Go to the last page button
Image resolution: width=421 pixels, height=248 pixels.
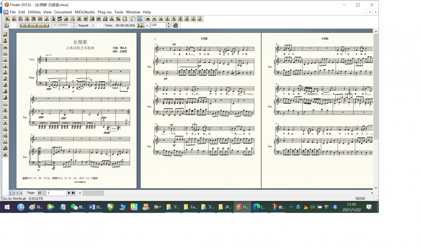click(73, 193)
